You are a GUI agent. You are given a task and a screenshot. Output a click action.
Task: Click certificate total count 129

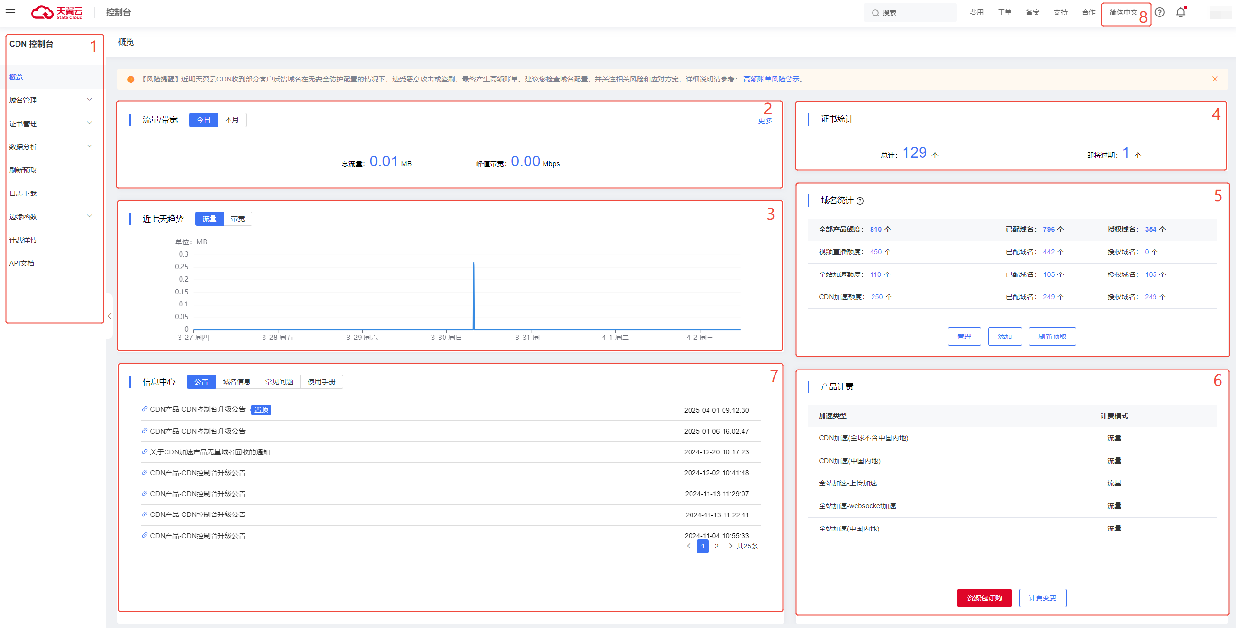[x=914, y=153]
